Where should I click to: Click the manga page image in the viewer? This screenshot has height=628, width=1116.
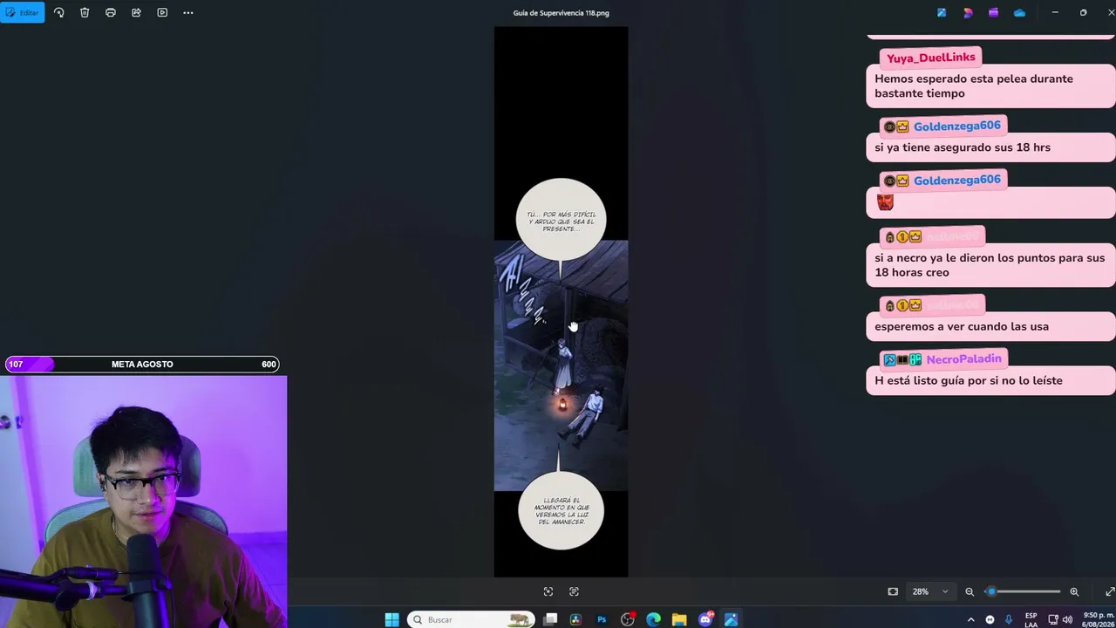(561, 302)
